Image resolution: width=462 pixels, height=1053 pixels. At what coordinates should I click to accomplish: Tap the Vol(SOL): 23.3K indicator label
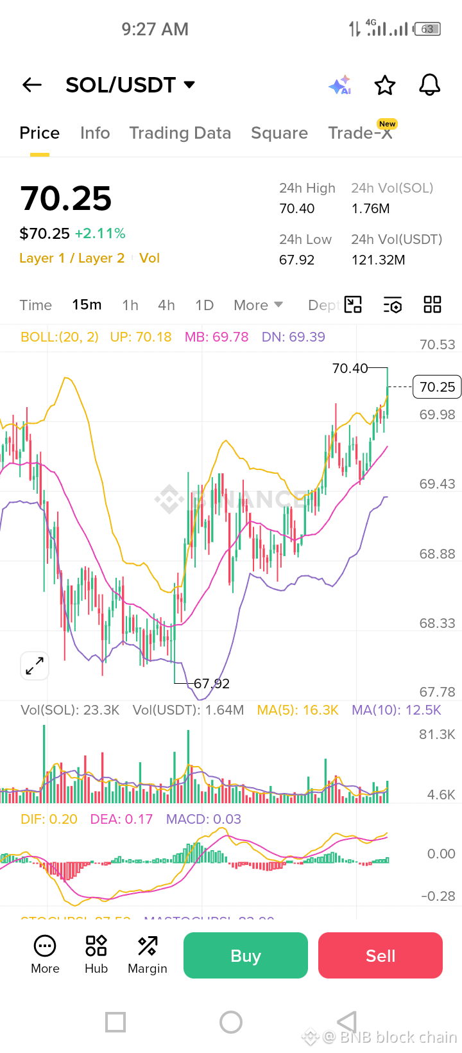[x=70, y=710]
